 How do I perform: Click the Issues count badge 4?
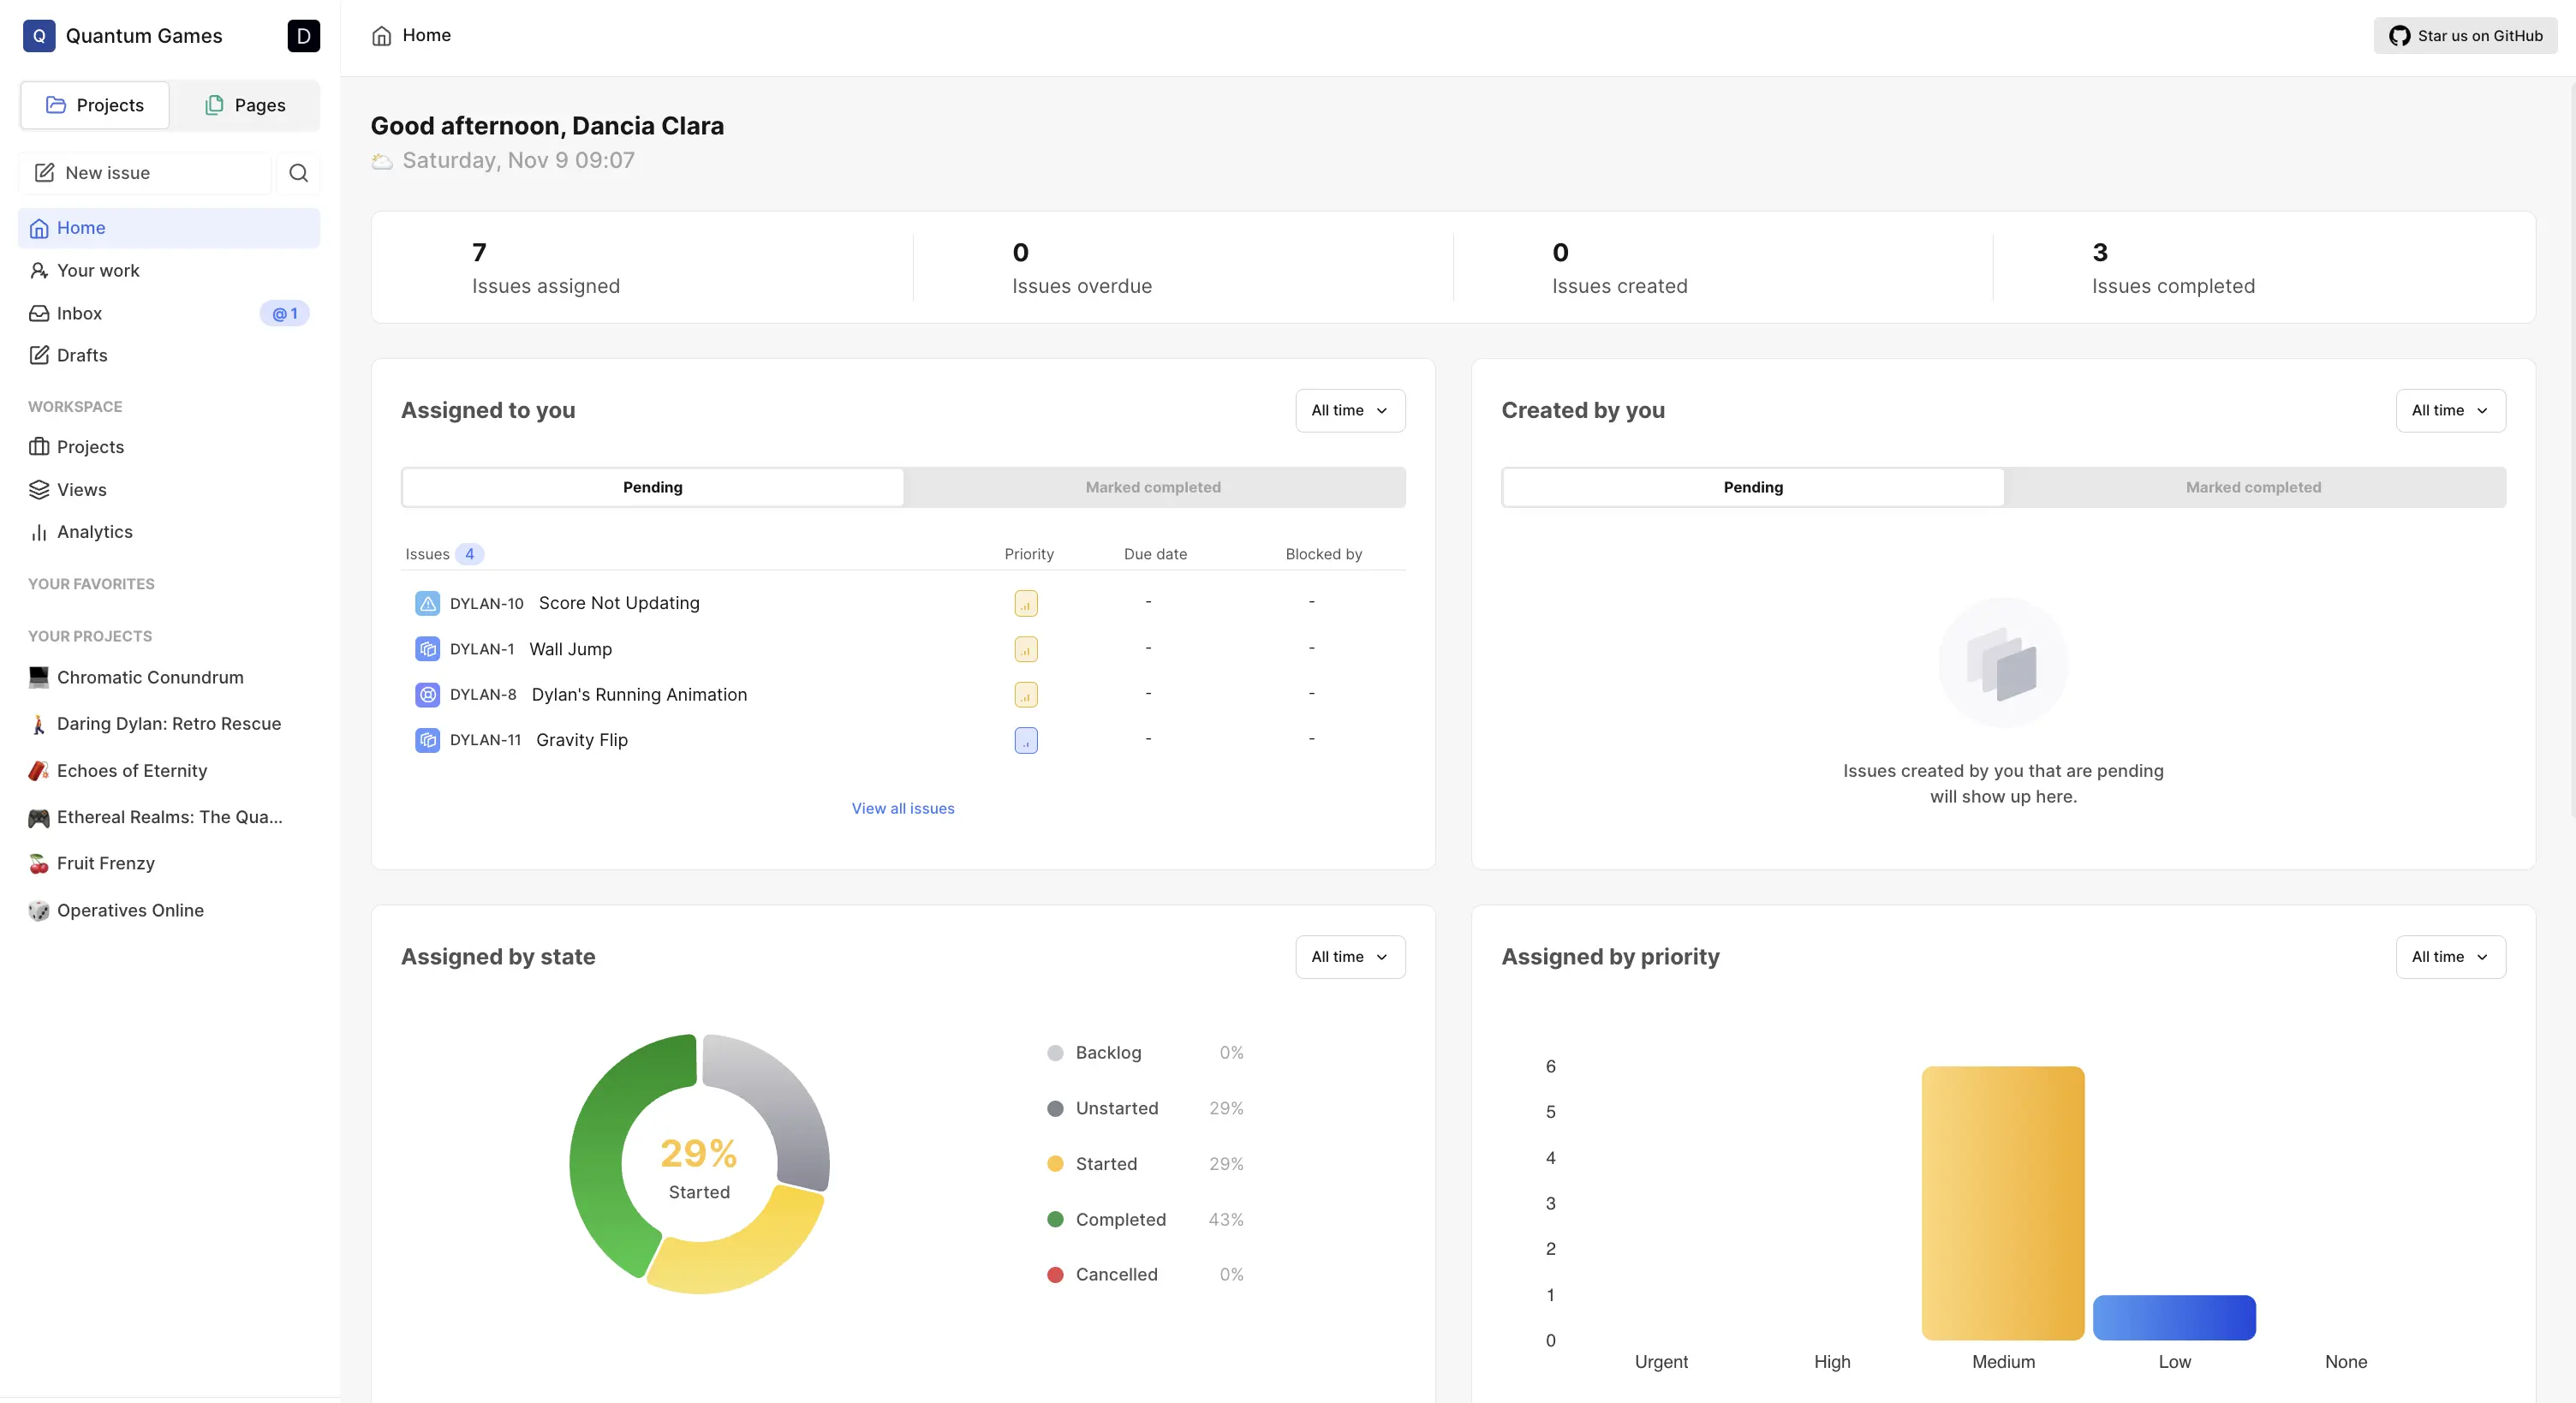[x=469, y=554]
